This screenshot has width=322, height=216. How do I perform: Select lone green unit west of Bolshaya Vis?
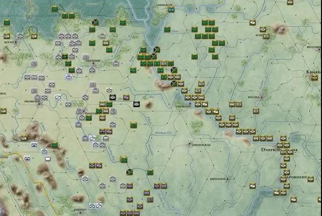coord(133,125)
